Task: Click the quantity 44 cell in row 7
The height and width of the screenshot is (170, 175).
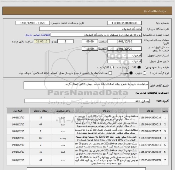Action: [41, 160]
